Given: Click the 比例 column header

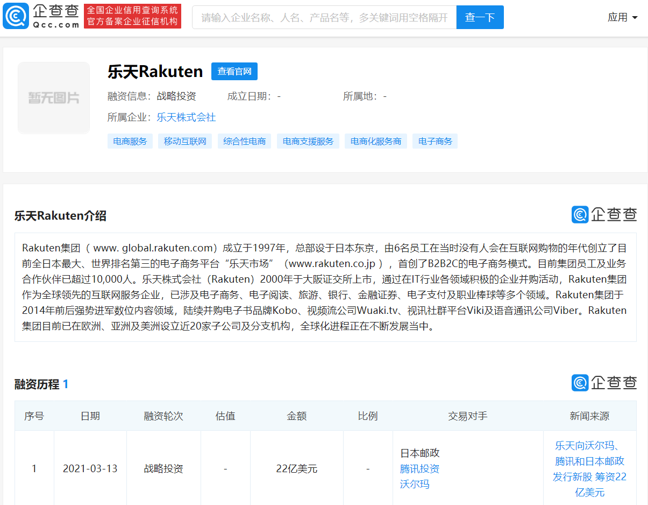Looking at the screenshot, I should [368, 416].
